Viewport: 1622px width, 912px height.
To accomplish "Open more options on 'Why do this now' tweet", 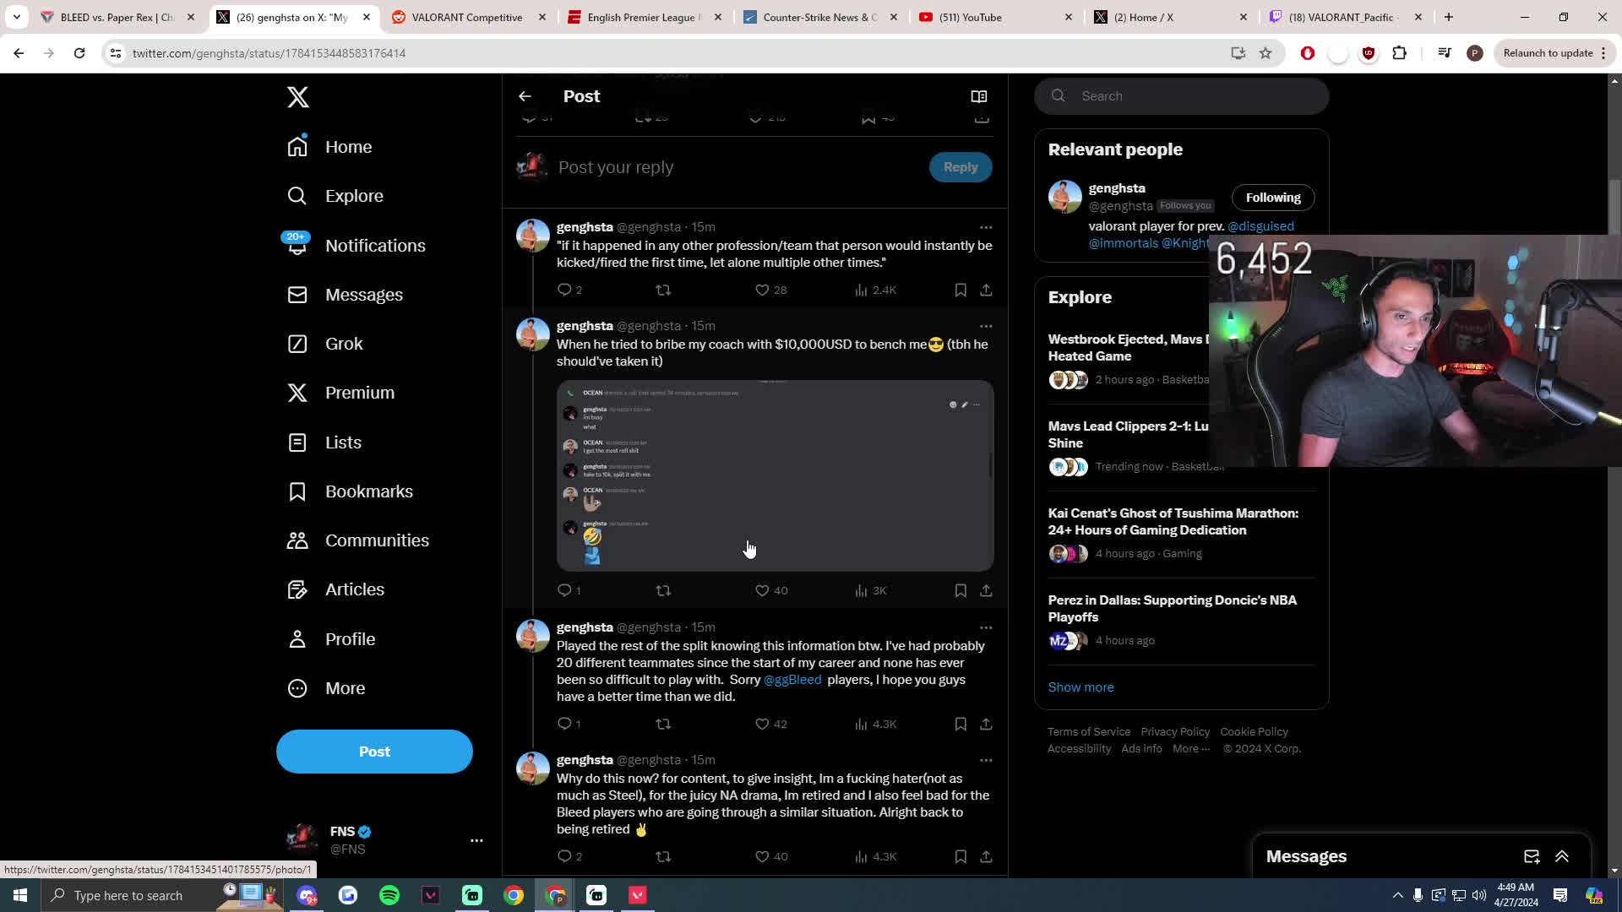I will click(x=986, y=760).
